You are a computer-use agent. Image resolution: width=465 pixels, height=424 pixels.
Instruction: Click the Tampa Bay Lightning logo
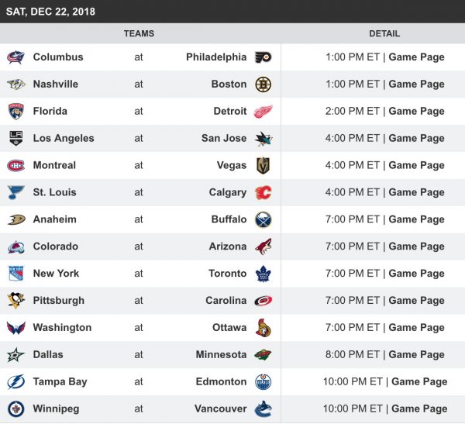point(16,382)
